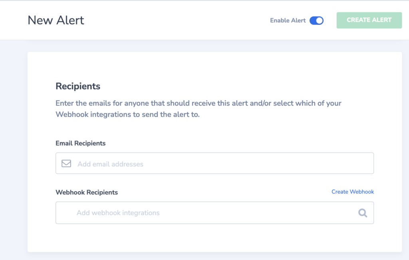
Task: Open the Create Webhook link
Action: pos(353,192)
